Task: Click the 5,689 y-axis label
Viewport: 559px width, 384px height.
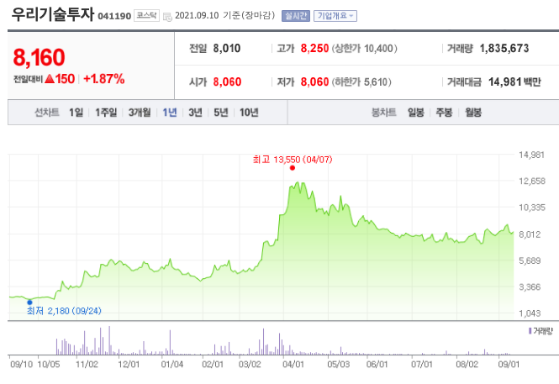Action: click(530, 260)
